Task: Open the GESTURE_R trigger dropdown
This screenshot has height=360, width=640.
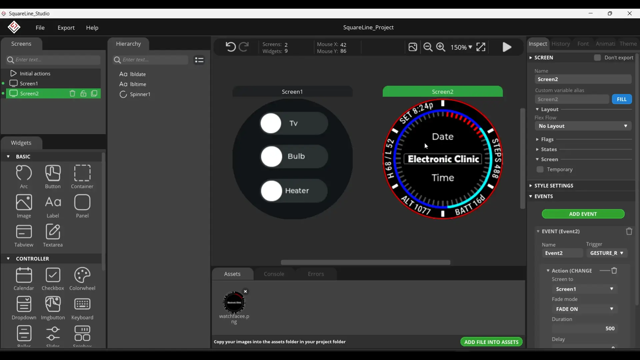Action: click(x=607, y=253)
